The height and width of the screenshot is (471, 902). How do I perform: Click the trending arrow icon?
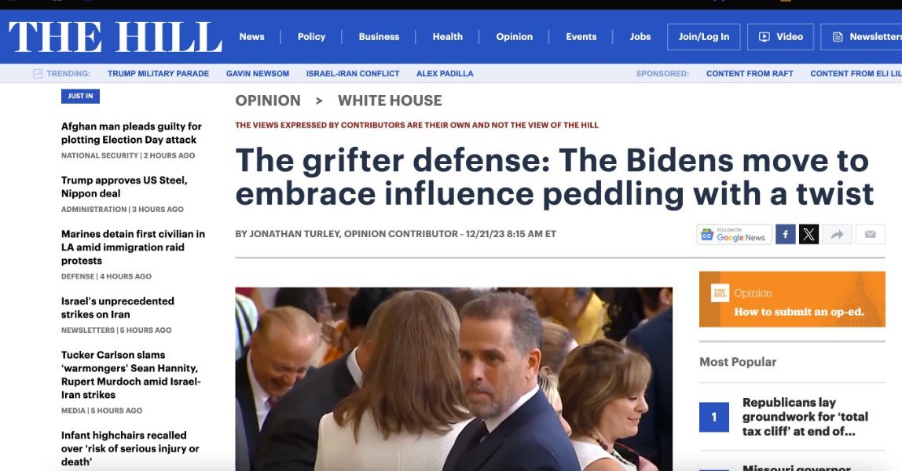38,74
